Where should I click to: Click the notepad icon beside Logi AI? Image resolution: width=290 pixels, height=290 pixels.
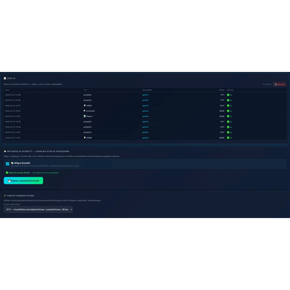pos(5,78)
